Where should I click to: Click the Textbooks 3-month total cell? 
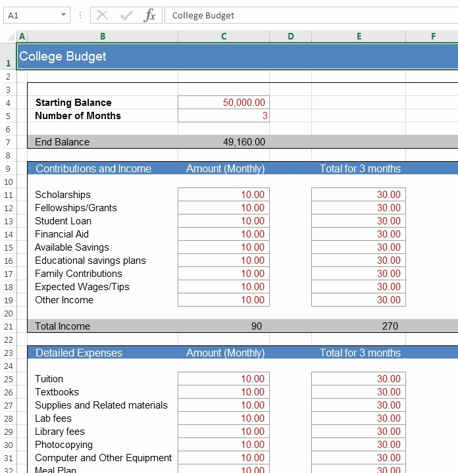pyautogui.click(x=359, y=392)
